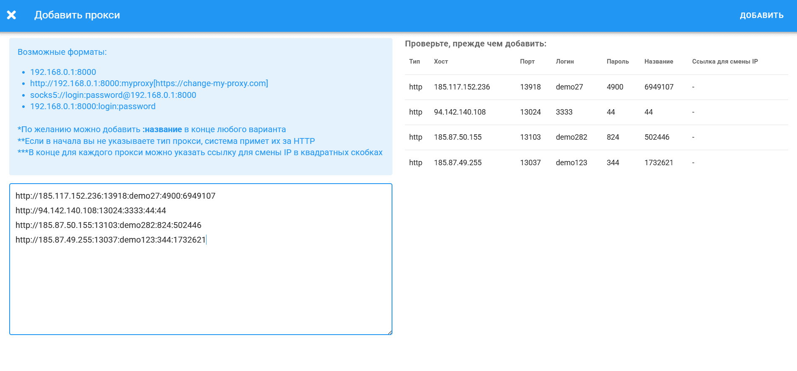Grab the textarea resize handle corner

pos(389,332)
